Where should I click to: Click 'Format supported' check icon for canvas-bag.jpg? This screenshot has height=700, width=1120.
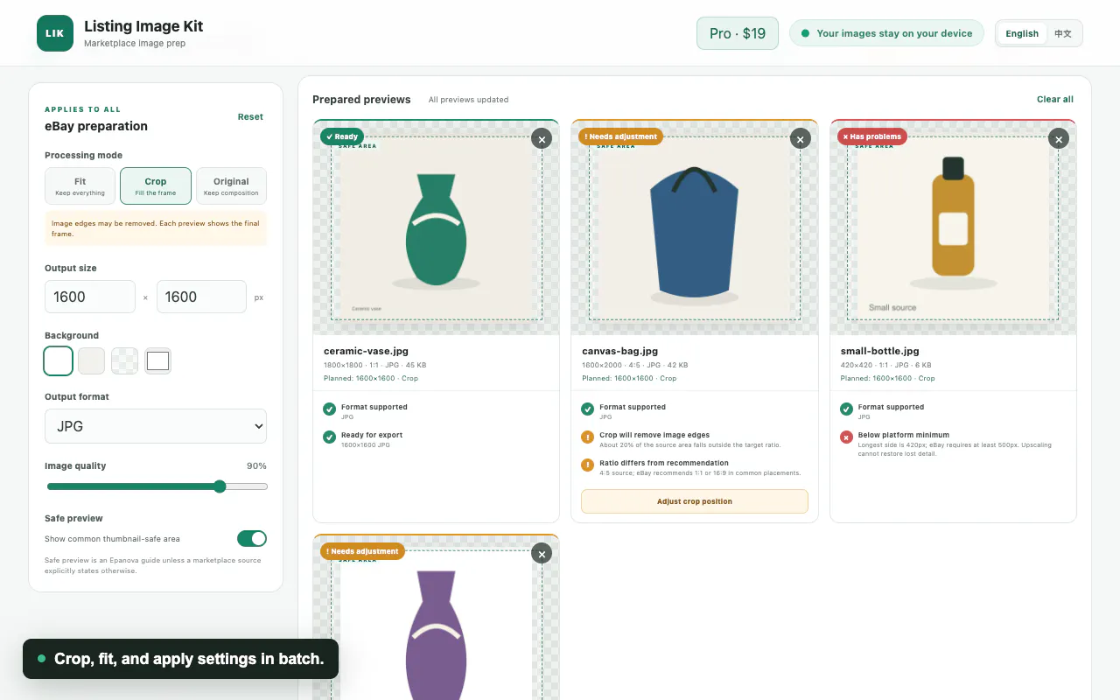(x=588, y=409)
